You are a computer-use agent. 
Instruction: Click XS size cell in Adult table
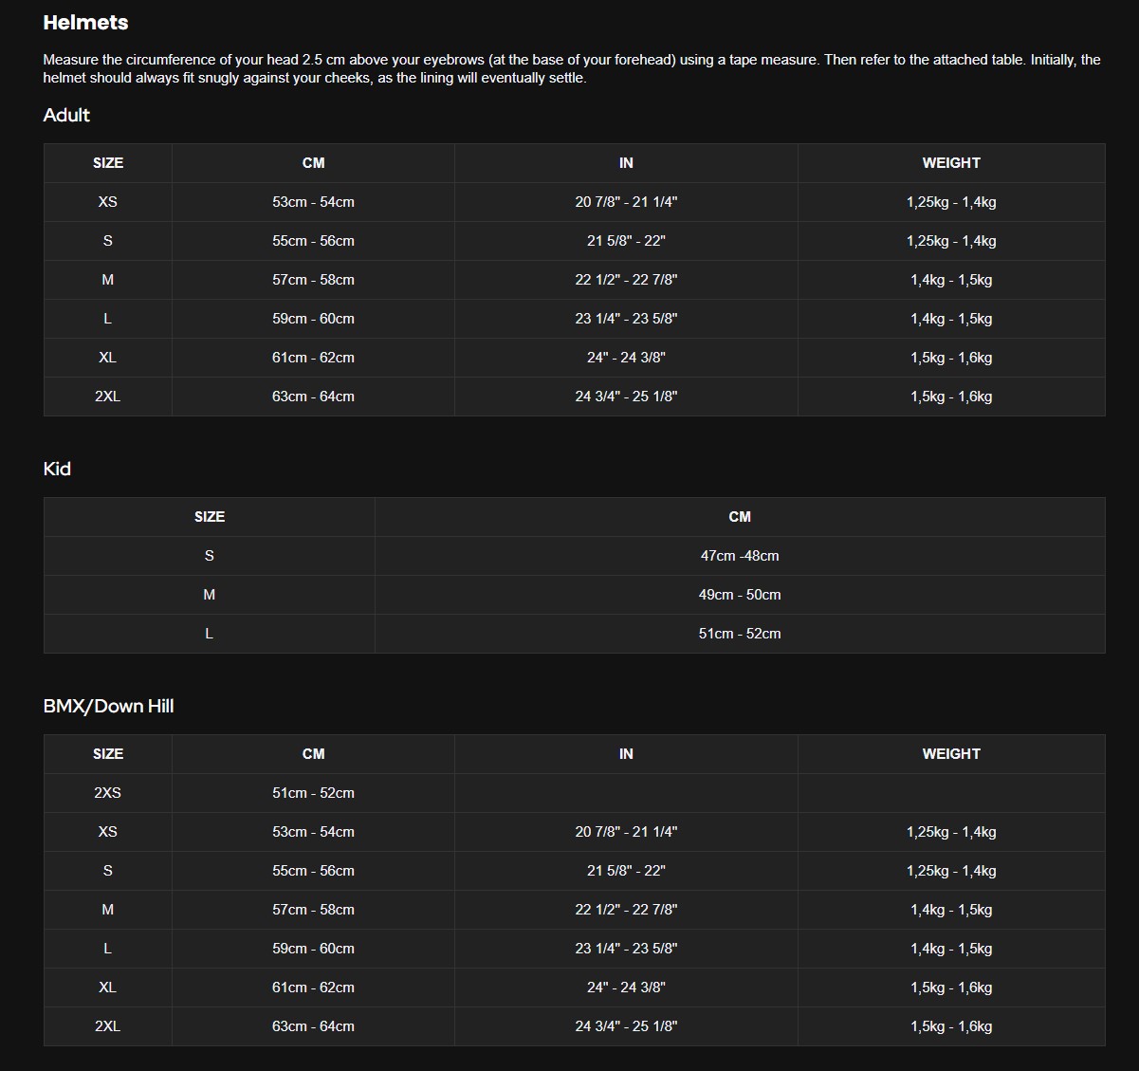(108, 202)
